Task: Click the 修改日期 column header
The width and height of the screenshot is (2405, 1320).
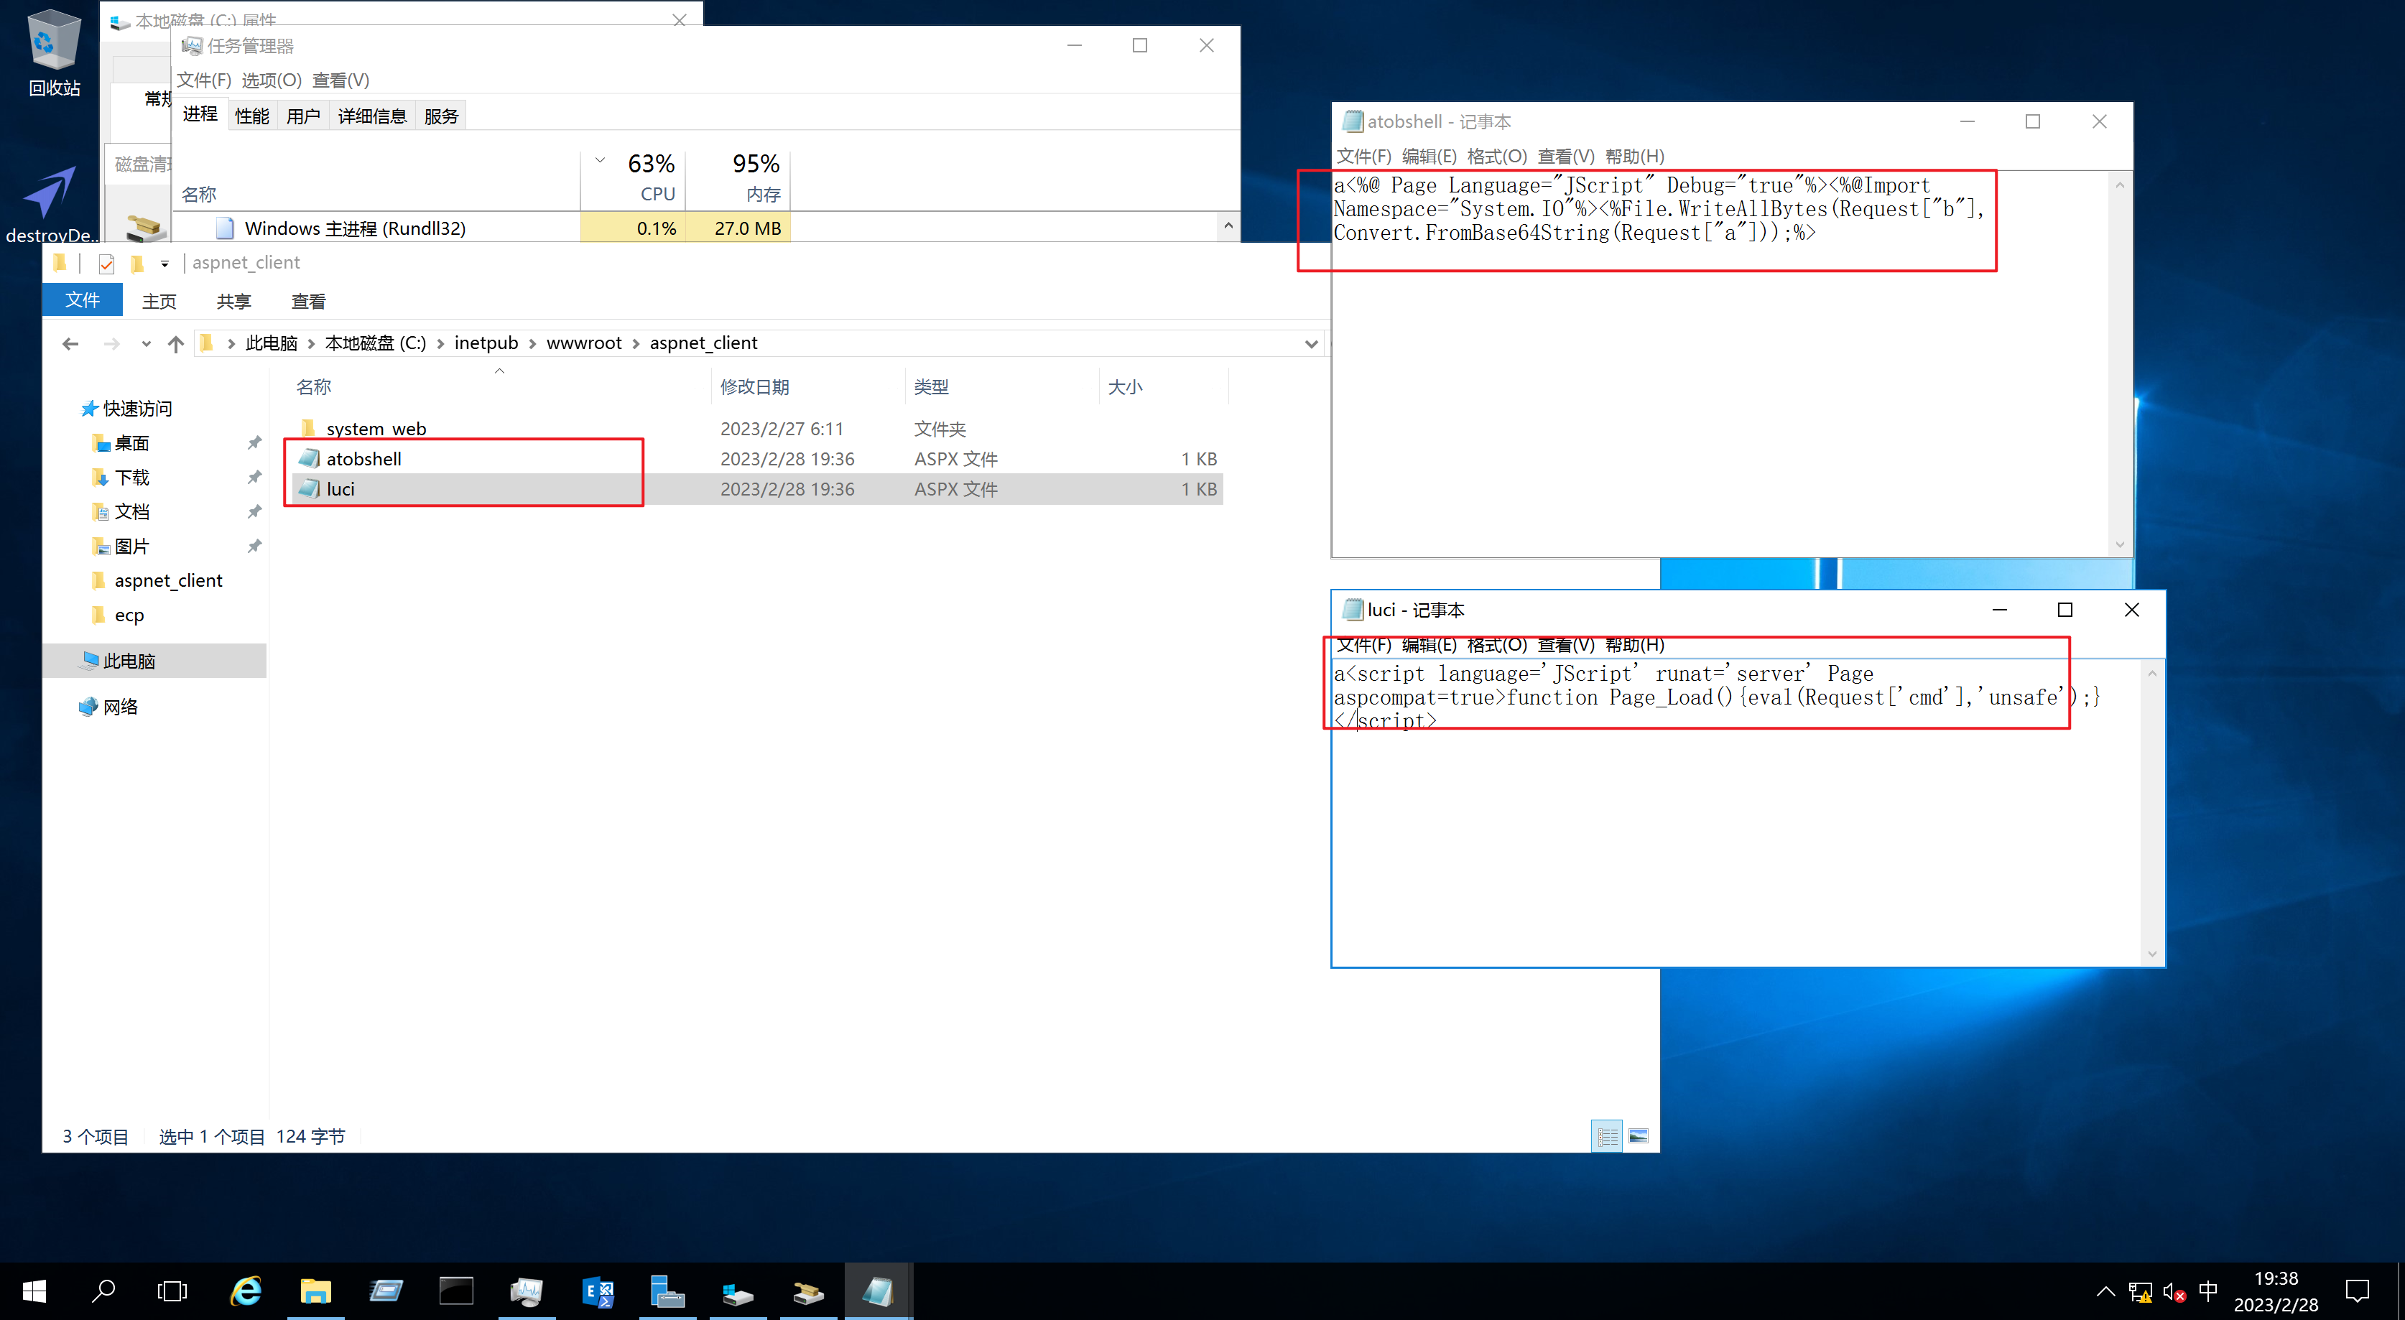Action: [x=754, y=386]
